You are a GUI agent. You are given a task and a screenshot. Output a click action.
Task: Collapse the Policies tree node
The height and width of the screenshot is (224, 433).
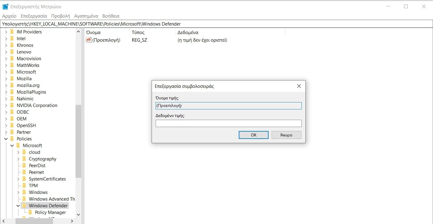(6, 139)
